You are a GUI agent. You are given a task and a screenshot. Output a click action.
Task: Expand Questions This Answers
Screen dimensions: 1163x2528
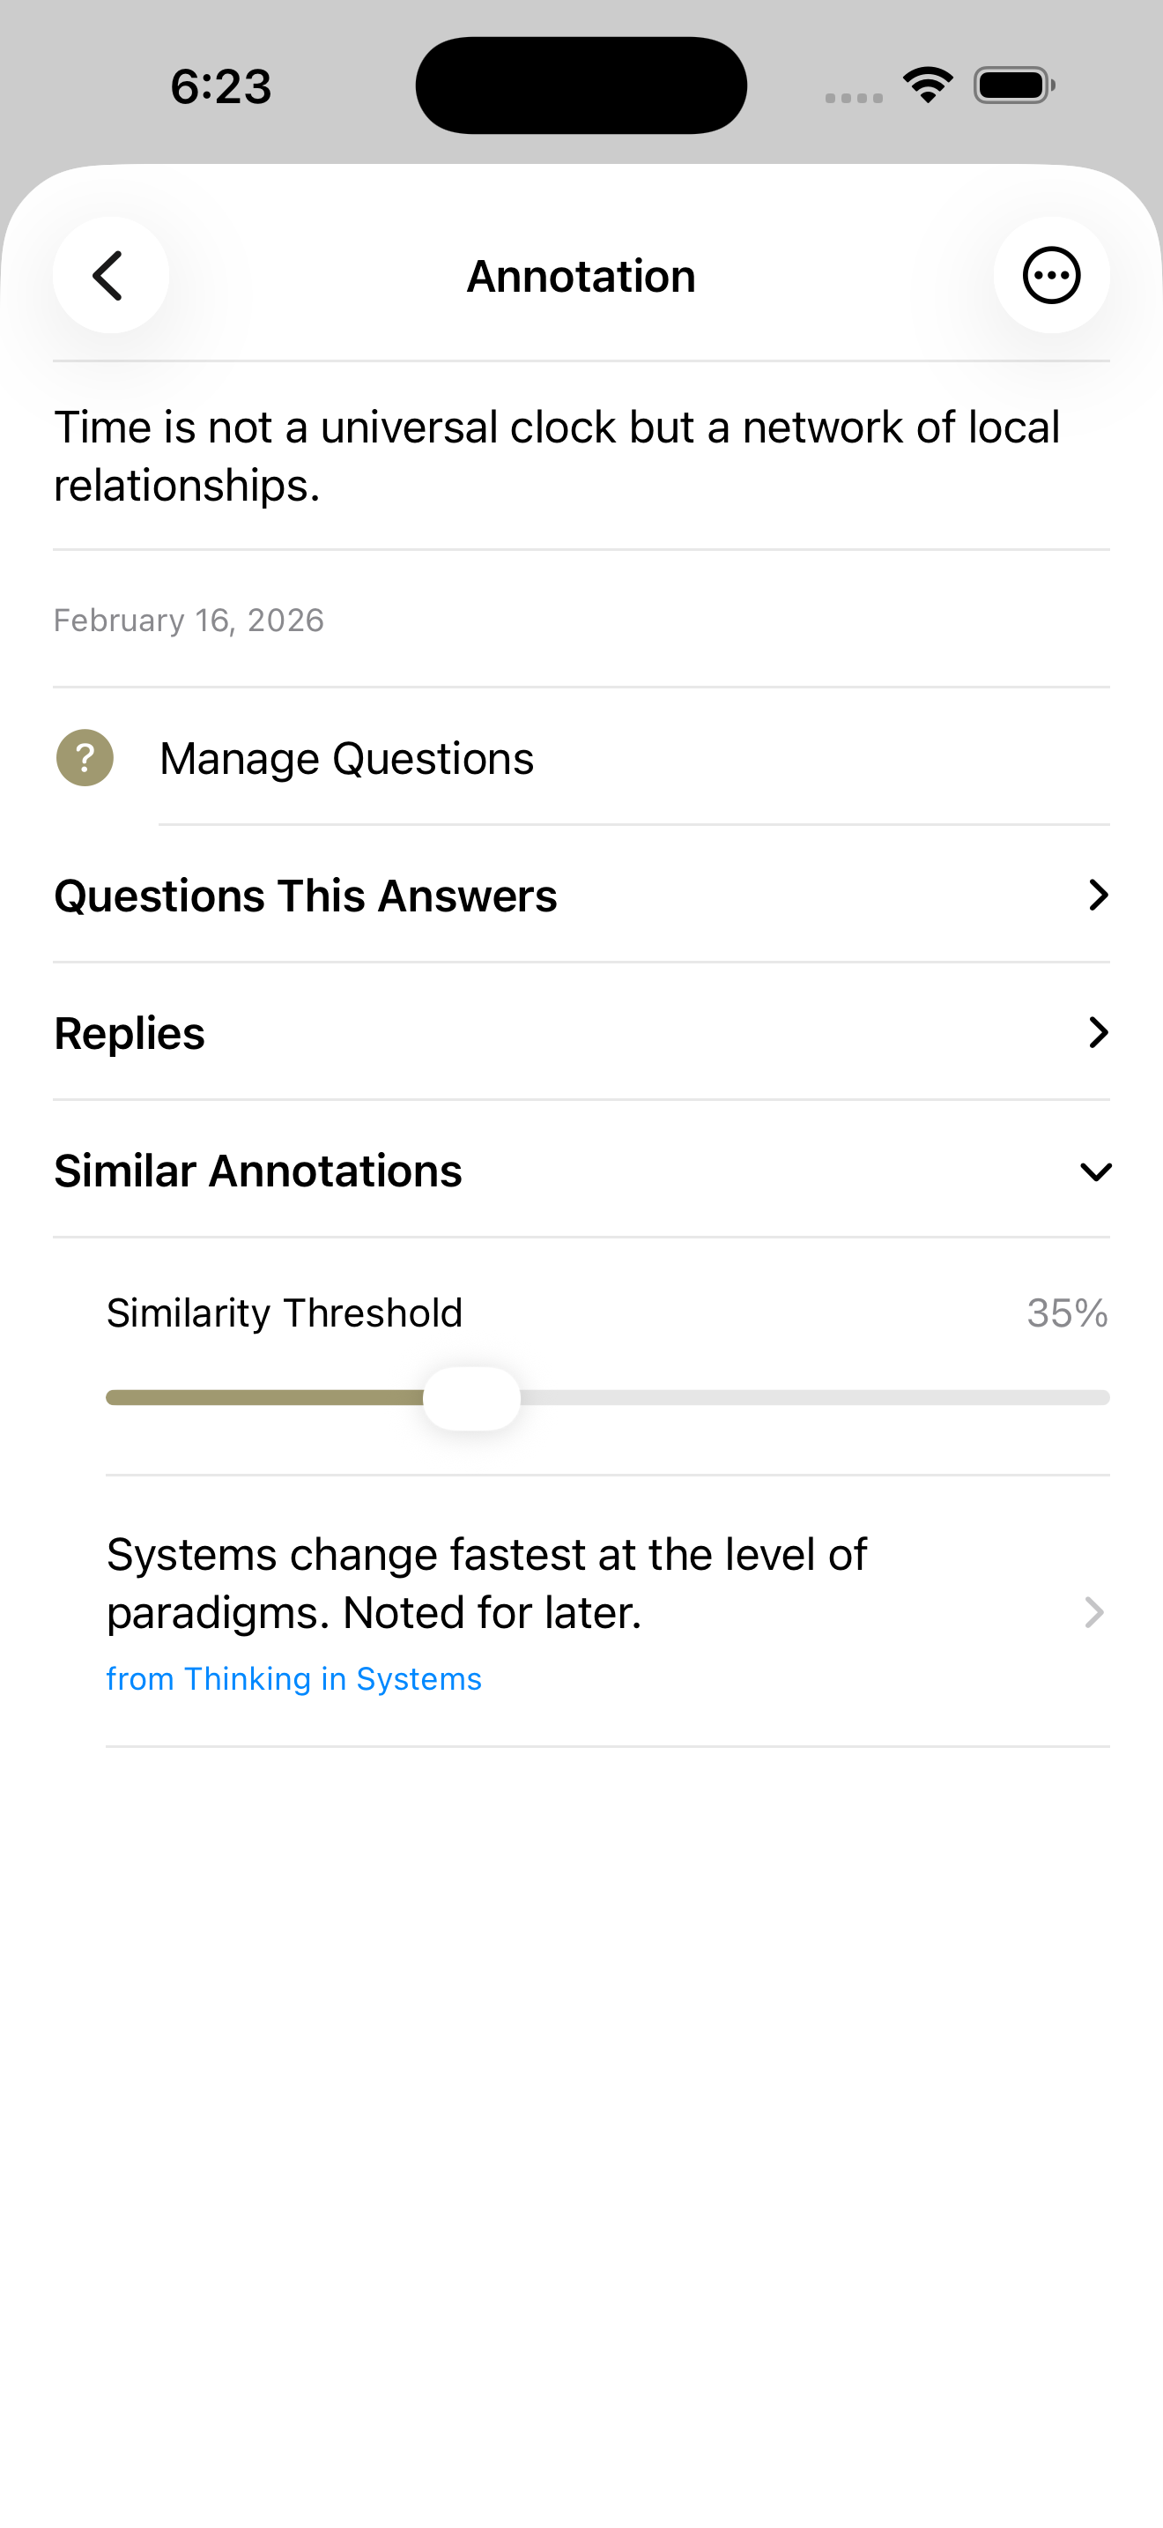point(307,894)
